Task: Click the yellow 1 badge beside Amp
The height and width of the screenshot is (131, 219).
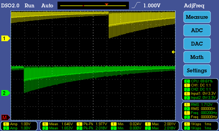Action: (6, 124)
